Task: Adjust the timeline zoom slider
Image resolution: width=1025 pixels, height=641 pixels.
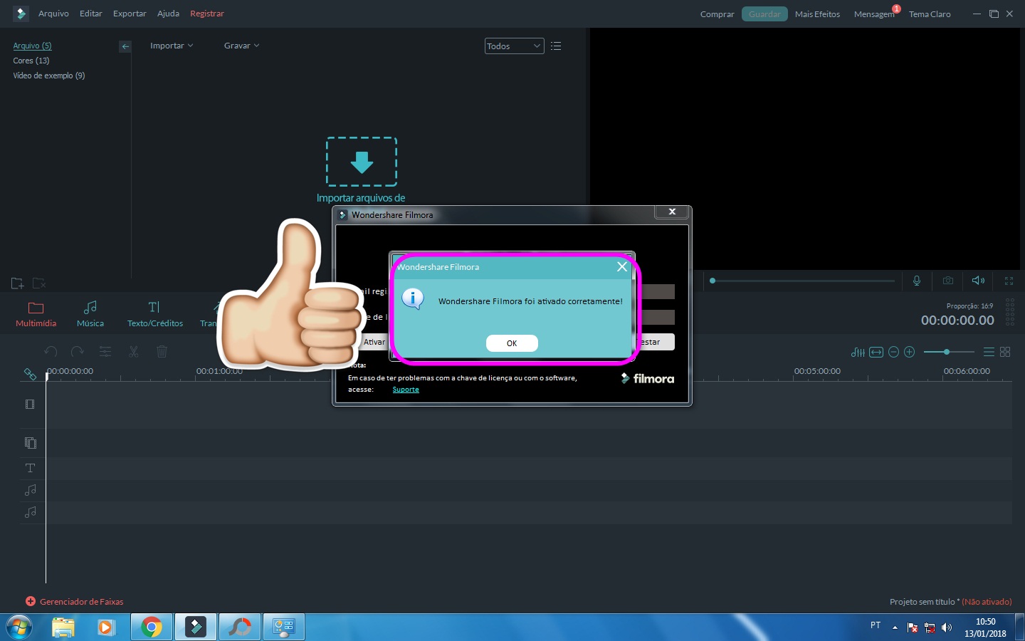Action: (x=949, y=352)
